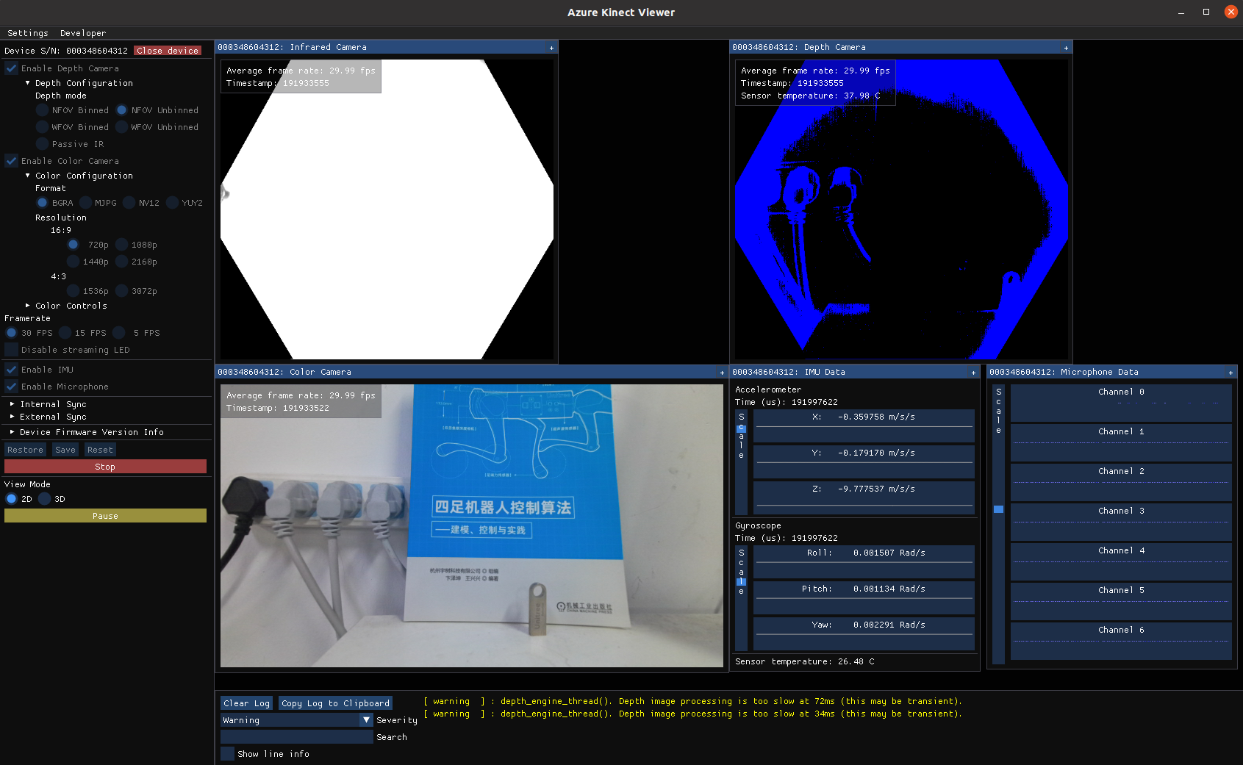
Task: Maximize the Azure Kinect Viewer window
Action: [x=1206, y=12]
